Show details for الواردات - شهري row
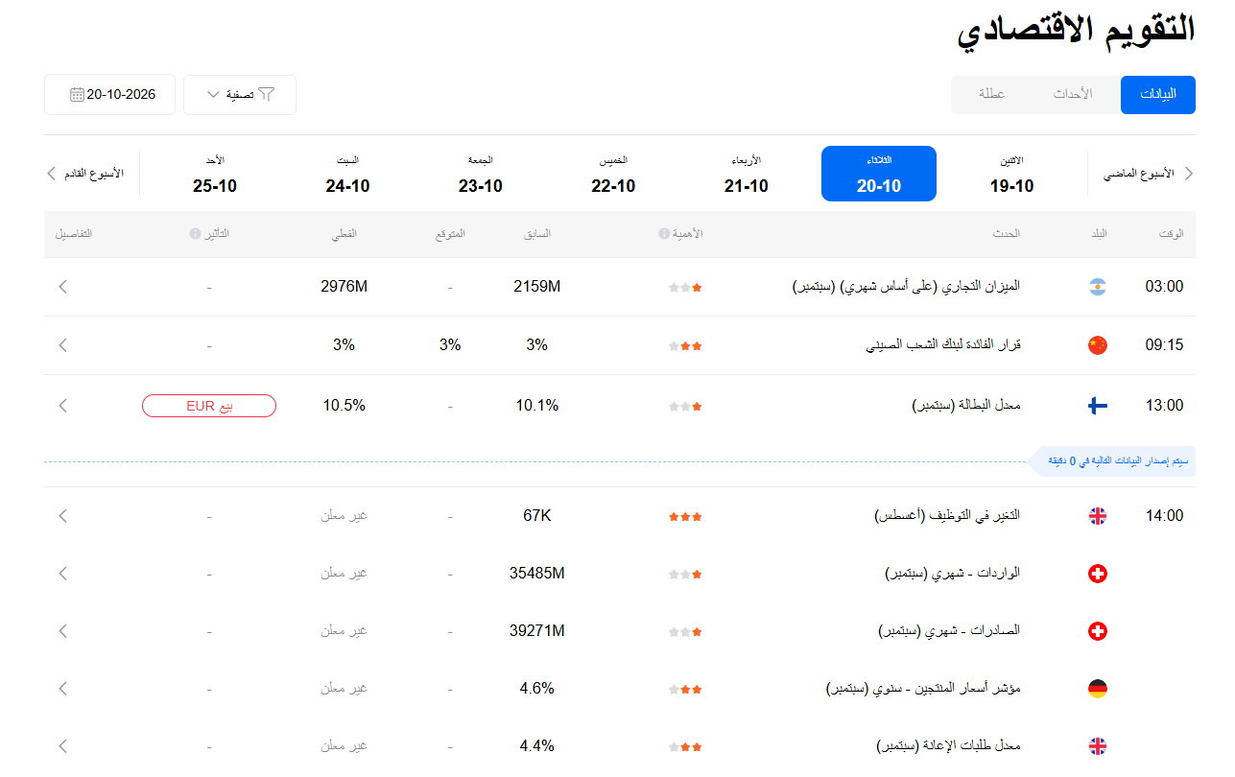Image resolution: width=1235 pixels, height=777 pixels. 63,574
